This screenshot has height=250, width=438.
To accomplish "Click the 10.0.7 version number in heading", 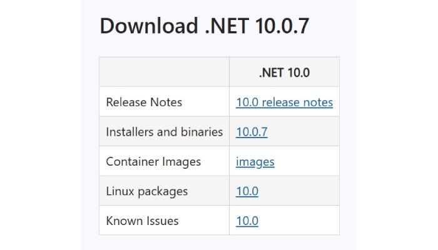I will [x=279, y=27].
